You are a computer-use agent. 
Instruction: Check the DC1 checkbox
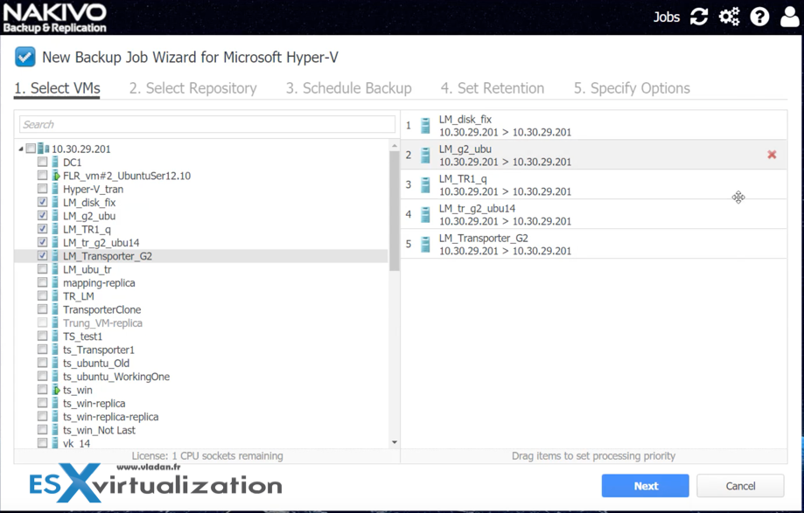click(x=43, y=162)
